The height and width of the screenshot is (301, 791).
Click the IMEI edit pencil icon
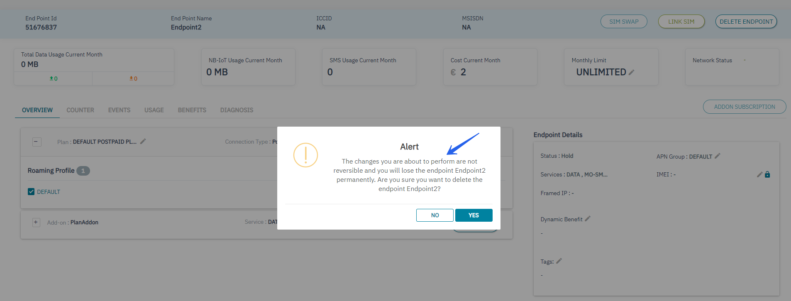[x=759, y=174]
